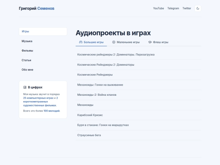The height and width of the screenshot is (165, 220).
Task: Click the gamepad icon on Большие игры tab
Action: 81,42
